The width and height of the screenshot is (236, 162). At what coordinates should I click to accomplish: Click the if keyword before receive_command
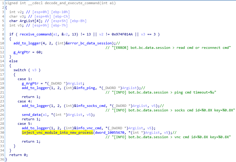coord(11,34)
